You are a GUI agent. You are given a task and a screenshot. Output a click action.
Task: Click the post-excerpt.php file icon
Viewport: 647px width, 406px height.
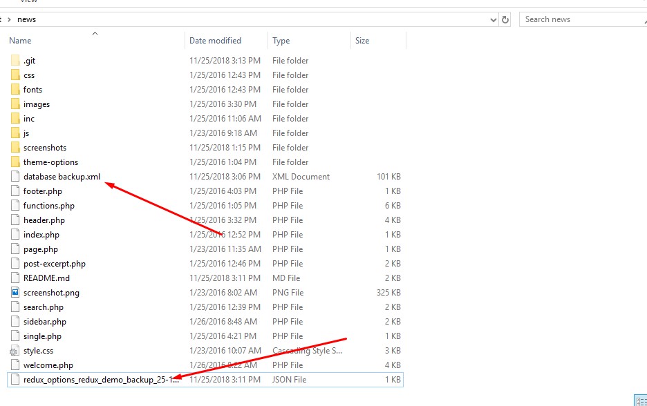tap(15, 263)
